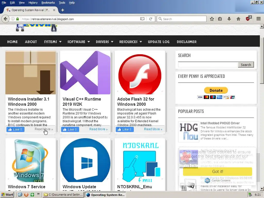Open Adobe Flash 32 for Windows 2000 title

tap(136, 102)
